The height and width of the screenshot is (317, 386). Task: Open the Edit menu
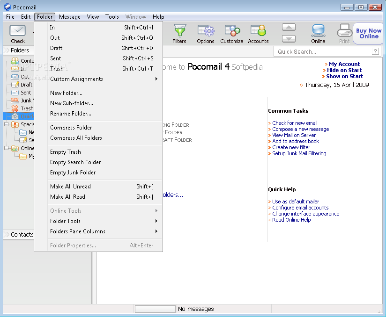26,17
